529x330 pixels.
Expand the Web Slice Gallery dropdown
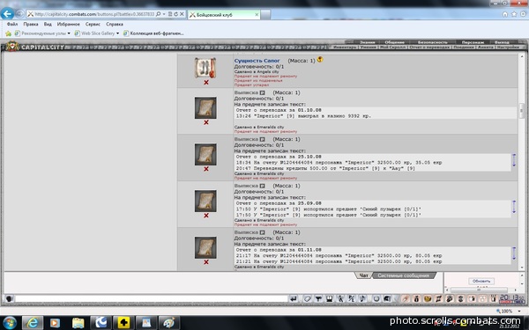pos(117,33)
